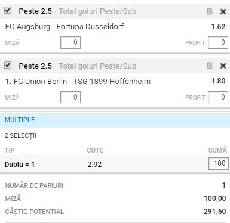Focus the MIZĂ field for Augsburg match
Image resolution: width=230 pixels, height=223 pixels.
click(x=70, y=42)
